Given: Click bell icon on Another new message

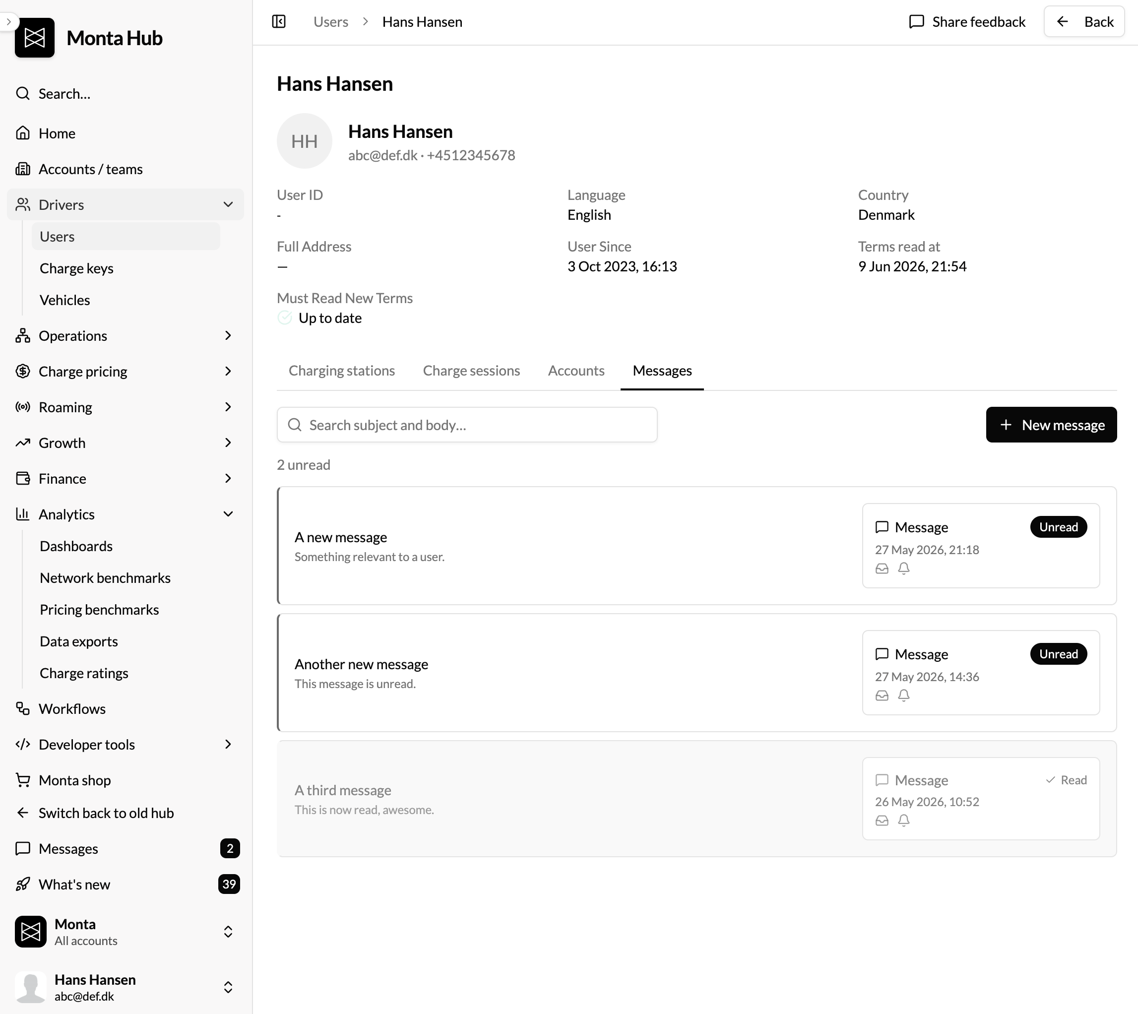Looking at the screenshot, I should [x=904, y=696].
